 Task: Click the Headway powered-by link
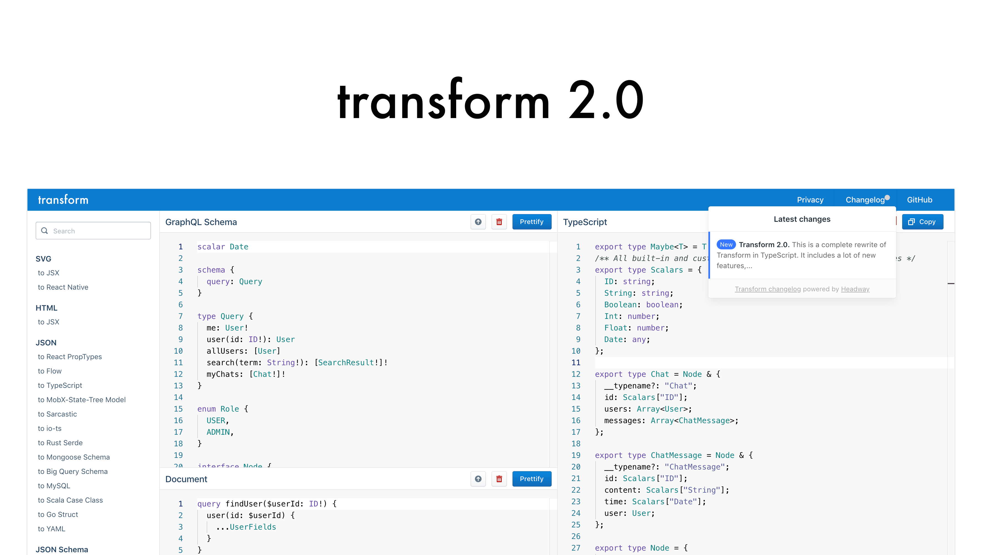click(x=855, y=289)
